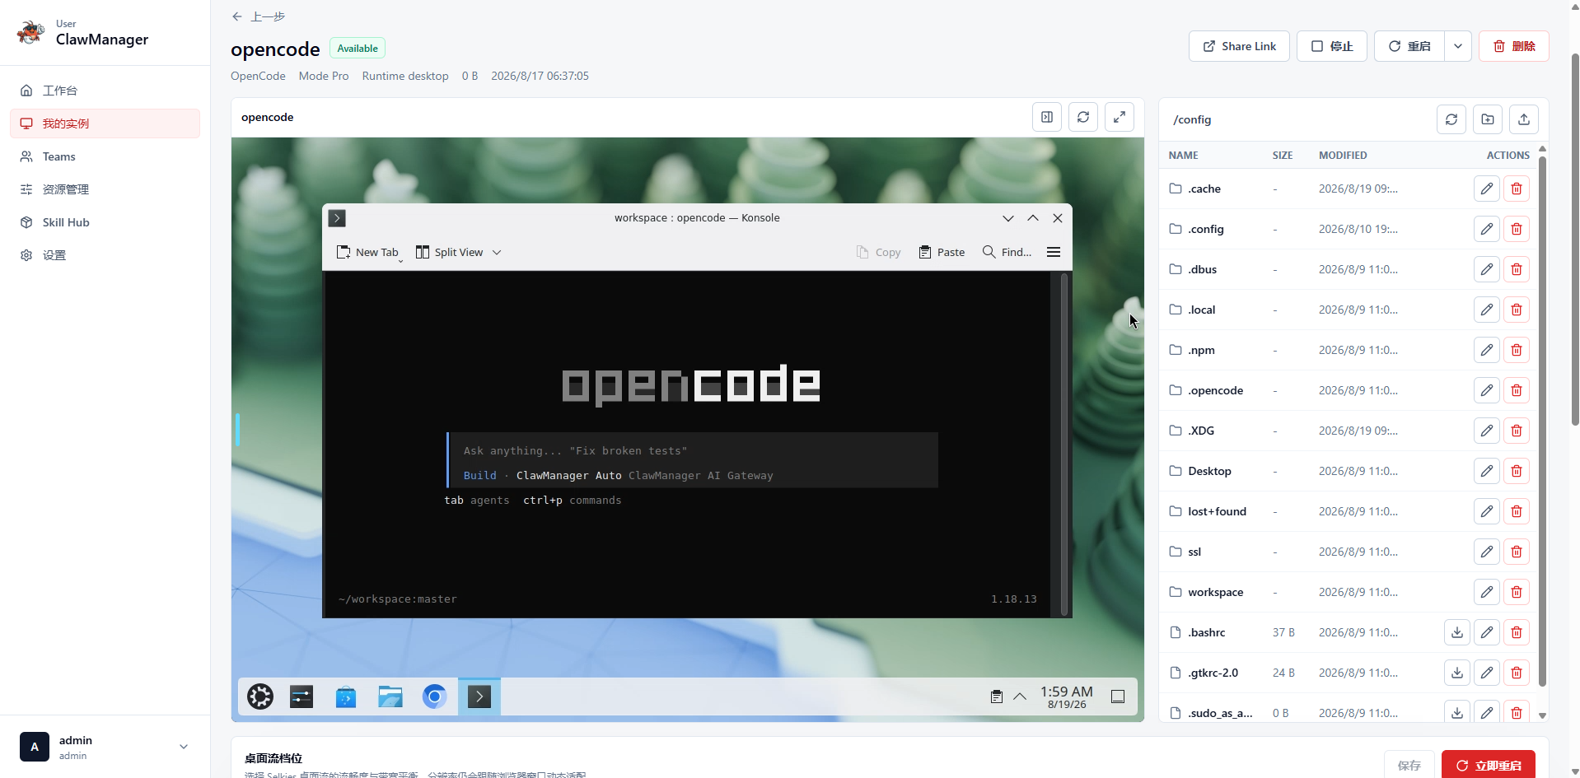1580x778 pixels.
Task: Click the Share Link button
Action: click(1239, 46)
